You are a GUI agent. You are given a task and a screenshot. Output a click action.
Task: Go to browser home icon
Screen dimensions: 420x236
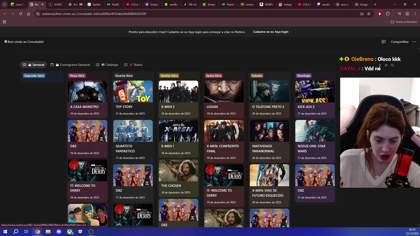pyautogui.click(x=28, y=14)
